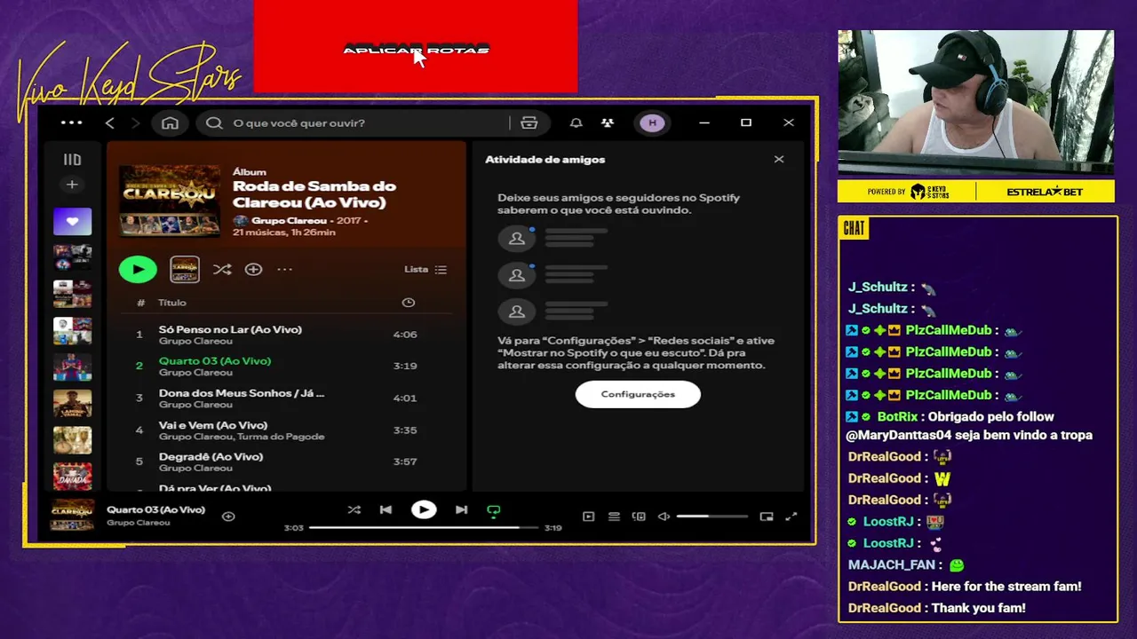The width and height of the screenshot is (1137, 639).
Task: Open the 'H' profile avatar menu
Action: (x=653, y=123)
